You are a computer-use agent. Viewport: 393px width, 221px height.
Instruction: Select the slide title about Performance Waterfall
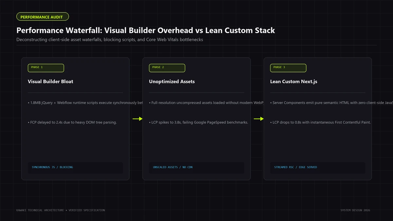146,30
